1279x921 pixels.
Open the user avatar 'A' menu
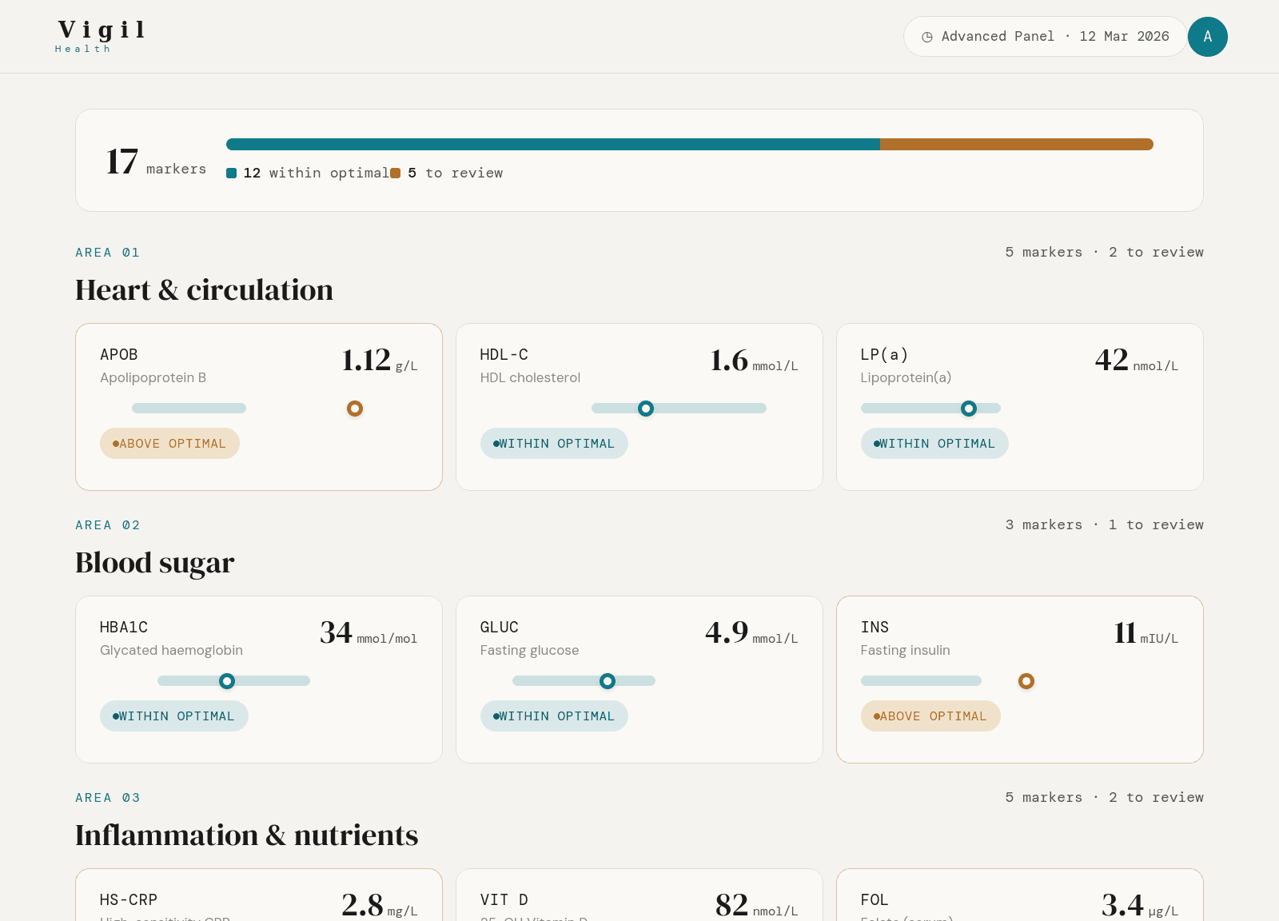1207,37
